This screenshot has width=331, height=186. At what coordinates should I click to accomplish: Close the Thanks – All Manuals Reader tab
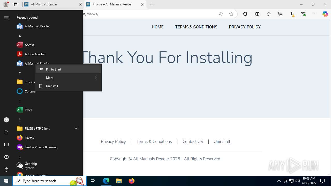pos(142,4)
